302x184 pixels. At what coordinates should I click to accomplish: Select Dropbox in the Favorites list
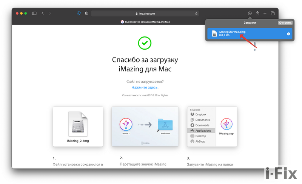click(x=200, y=114)
